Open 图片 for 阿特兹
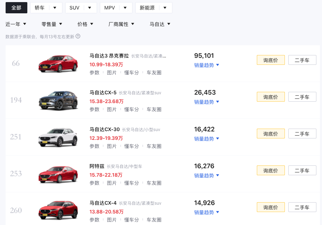This screenshot has width=322, height=225. pos(112,183)
